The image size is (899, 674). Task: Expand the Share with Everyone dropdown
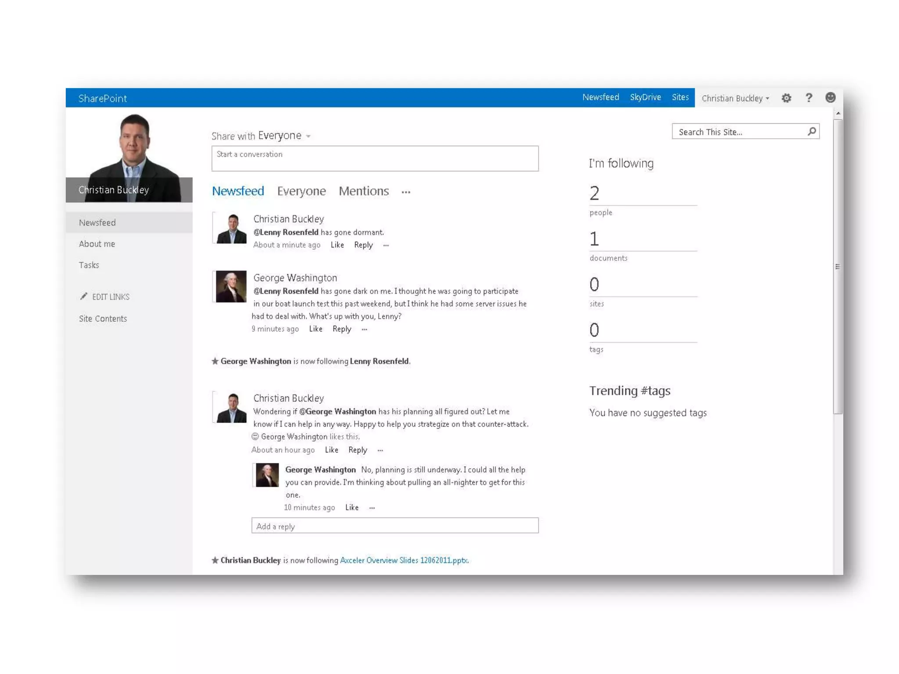click(x=308, y=136)
